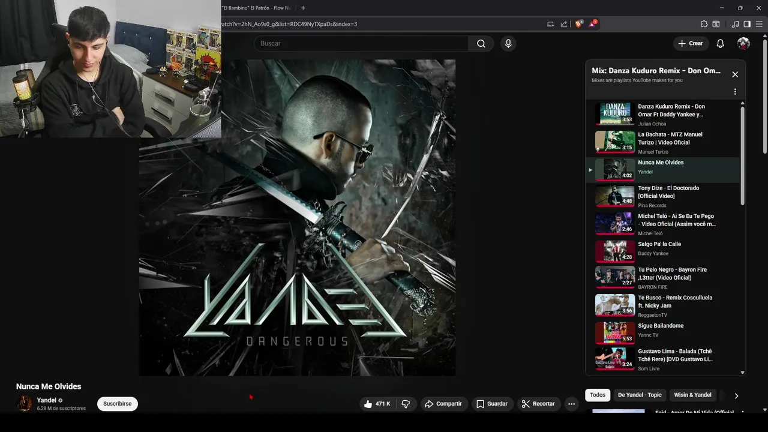The width and height of the screenshot is (768, 432).
Task: Select the Todos filter chip
Action: point(598,395)
